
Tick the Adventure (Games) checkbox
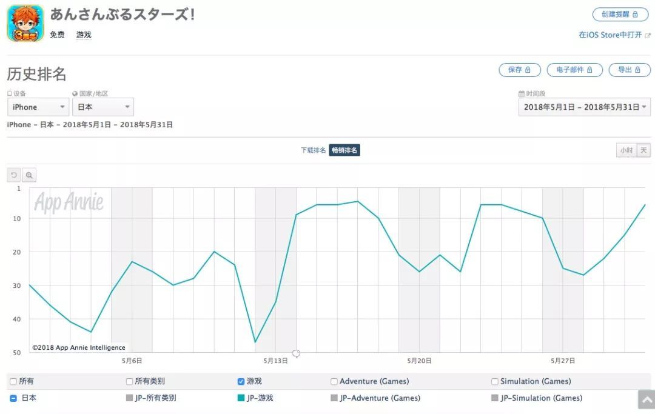point(334,382)
